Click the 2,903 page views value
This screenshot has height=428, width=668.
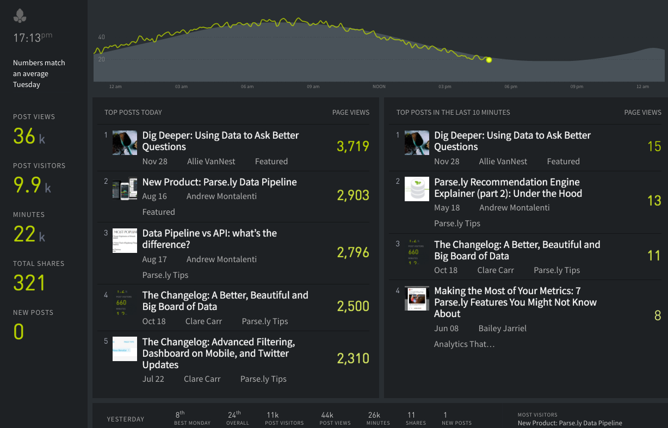[353, 195]
